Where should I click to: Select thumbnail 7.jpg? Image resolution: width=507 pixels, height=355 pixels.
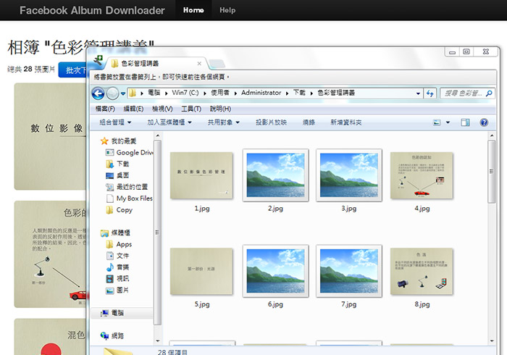point(349,271)
